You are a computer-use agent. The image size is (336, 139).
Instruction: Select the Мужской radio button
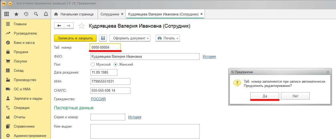(x=93, y=64)
